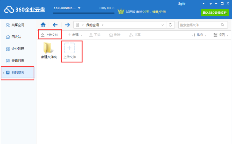
Task: Open the path history dropdown chevron
Action: click(x=162, y=25)
